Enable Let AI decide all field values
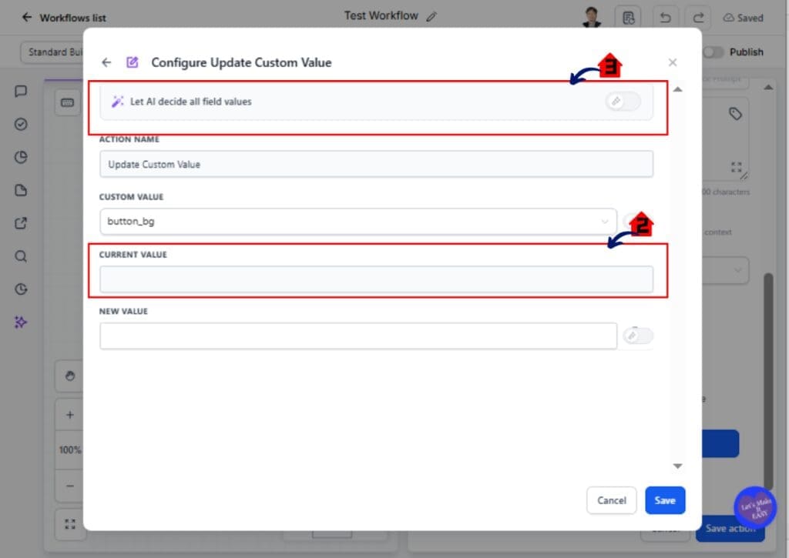 (x=623, y=101)
